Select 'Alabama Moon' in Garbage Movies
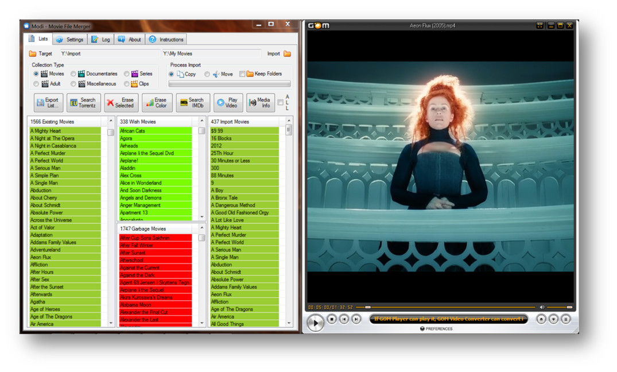This screenshot has height=372, width=617. [x=156, y=305]
